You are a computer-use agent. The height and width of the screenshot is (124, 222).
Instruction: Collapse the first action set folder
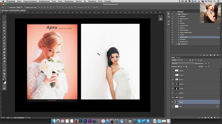(x=177, y=14)
